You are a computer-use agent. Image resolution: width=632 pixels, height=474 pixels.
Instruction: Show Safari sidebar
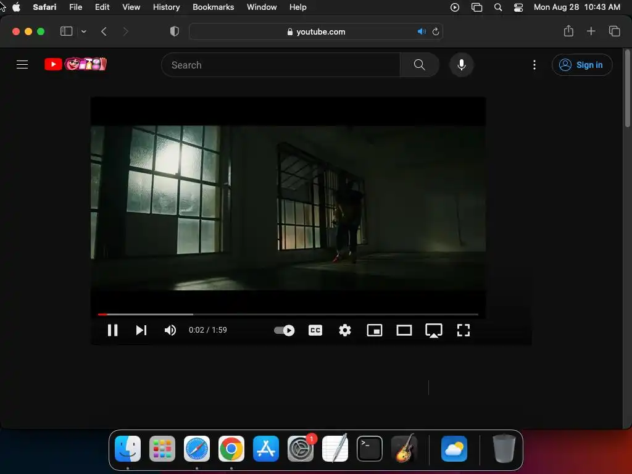66,31
